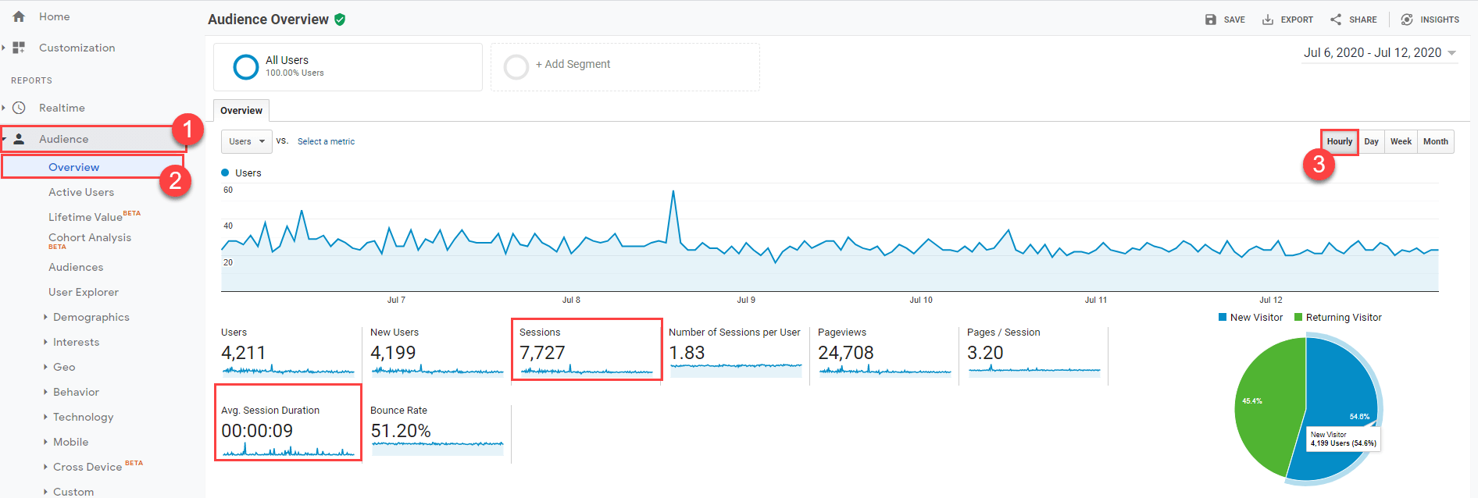
Task: Click the Save disk icon
Action: click(1210, 20)
